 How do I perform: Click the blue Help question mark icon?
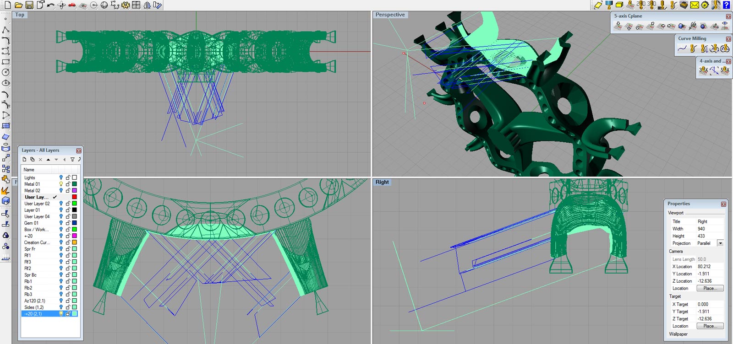pyautogui.click(x=726, y=5)
